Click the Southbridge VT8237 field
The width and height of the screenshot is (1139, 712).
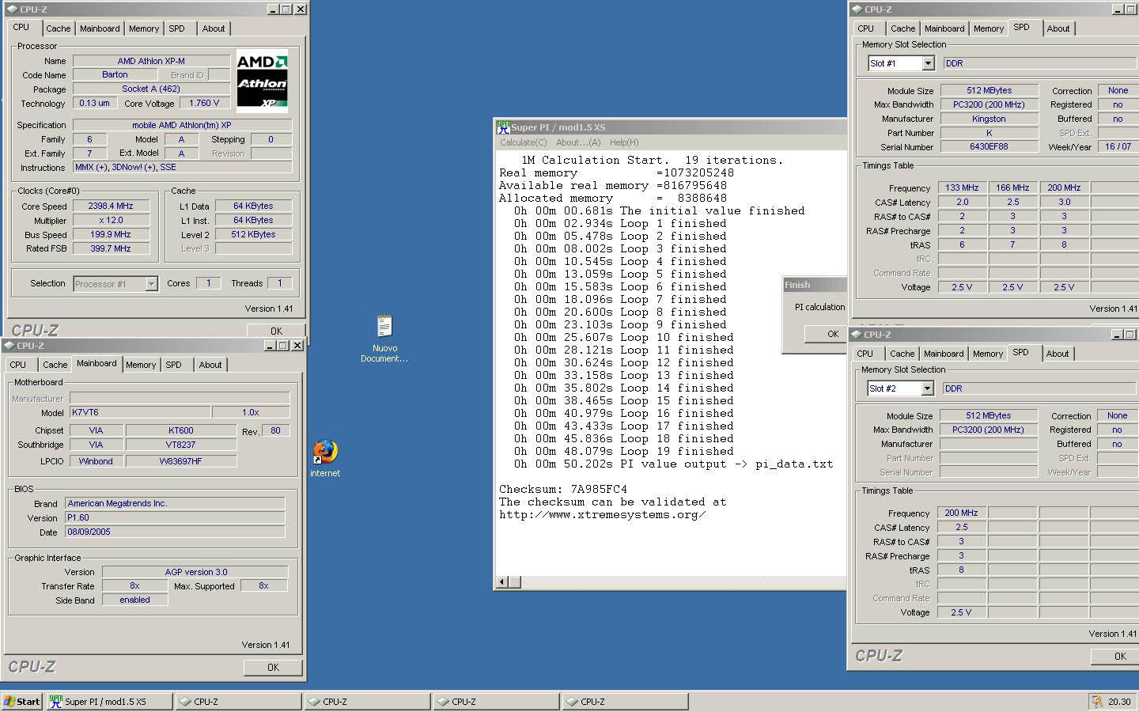(x=180, y=445)
